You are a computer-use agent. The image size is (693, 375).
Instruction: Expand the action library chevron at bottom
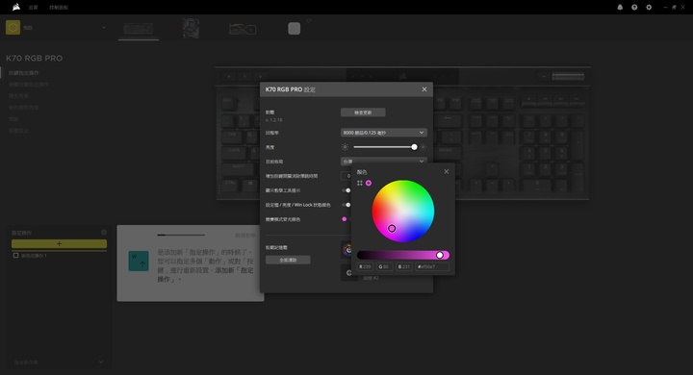[x=101, y=362]
